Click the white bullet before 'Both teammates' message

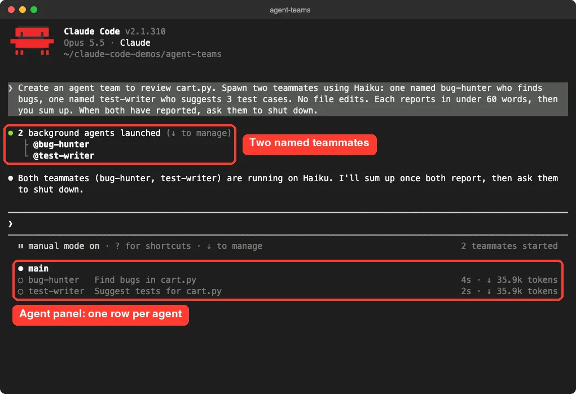(x=11, y=178)
